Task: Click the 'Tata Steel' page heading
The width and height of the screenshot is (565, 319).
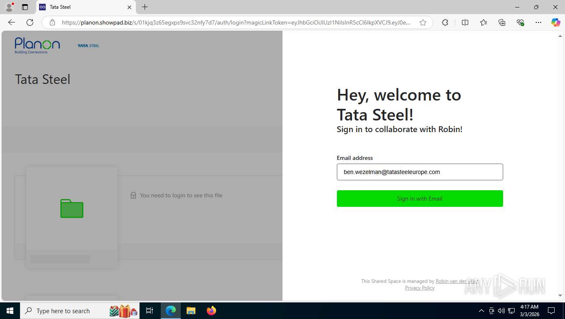Action: click(43, 79)
